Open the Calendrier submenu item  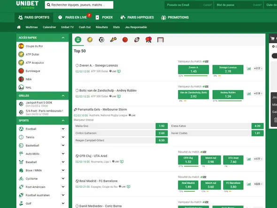pos(49,27)
